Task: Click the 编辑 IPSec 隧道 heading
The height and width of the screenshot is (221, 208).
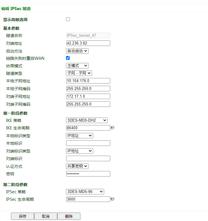Action: 16,9
